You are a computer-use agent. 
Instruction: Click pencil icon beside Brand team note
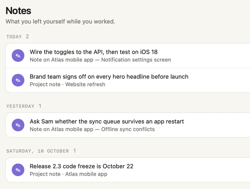(x=18, y=80)
